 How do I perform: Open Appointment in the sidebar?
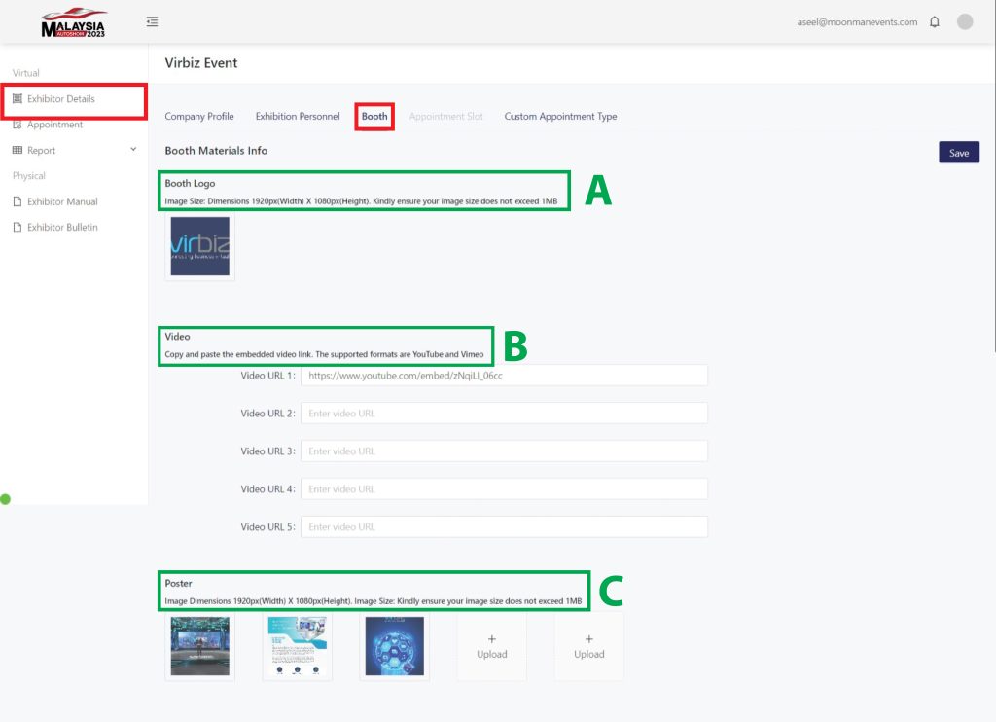(x=54, y=125)
